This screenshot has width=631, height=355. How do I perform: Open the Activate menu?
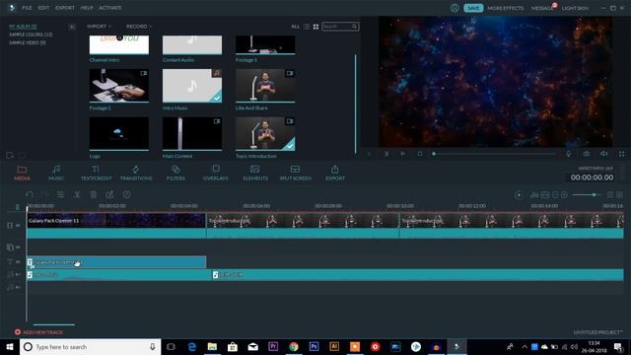[109, 8]
